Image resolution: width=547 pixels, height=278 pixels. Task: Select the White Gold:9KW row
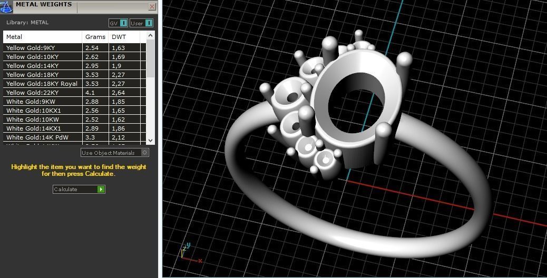coord(75,102)
